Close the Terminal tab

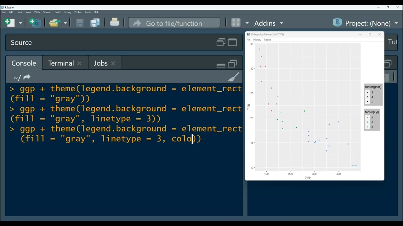79,63
